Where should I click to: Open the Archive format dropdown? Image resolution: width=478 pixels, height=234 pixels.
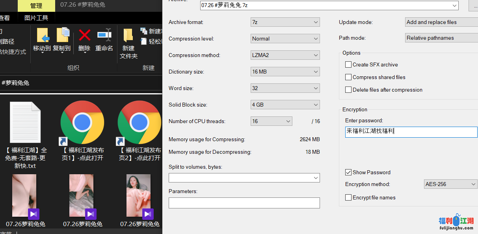click(x=285, y=22)
